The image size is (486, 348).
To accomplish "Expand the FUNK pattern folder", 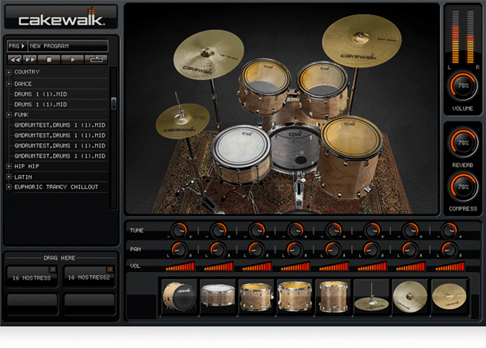I will (9, 115).
